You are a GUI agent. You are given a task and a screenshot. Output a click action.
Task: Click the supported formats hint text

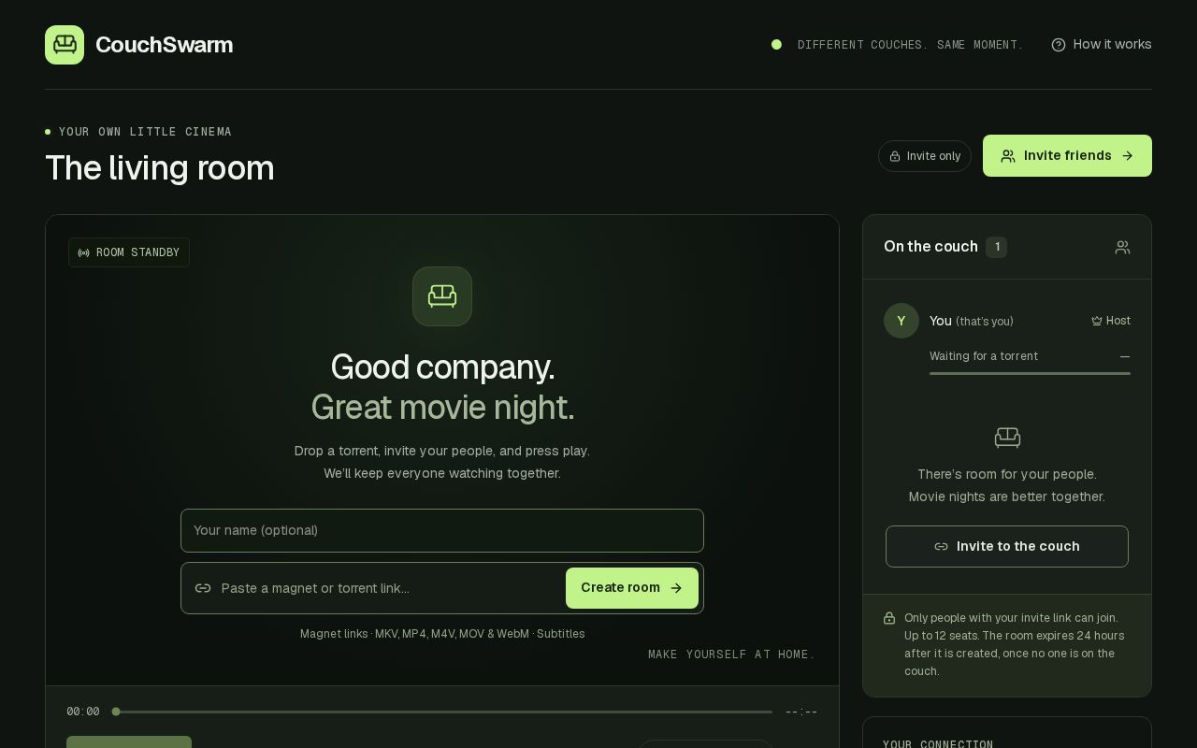point(442,634)
